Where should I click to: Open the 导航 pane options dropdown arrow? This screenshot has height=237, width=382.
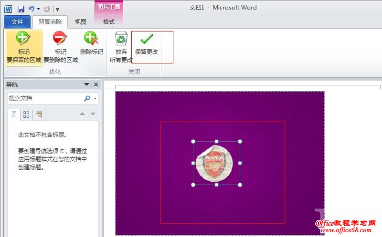click(x=86, y=84)
